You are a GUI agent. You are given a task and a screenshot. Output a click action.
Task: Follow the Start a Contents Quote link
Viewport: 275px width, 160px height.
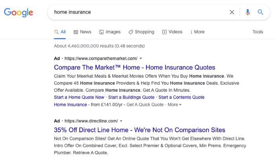coord(181,97)
